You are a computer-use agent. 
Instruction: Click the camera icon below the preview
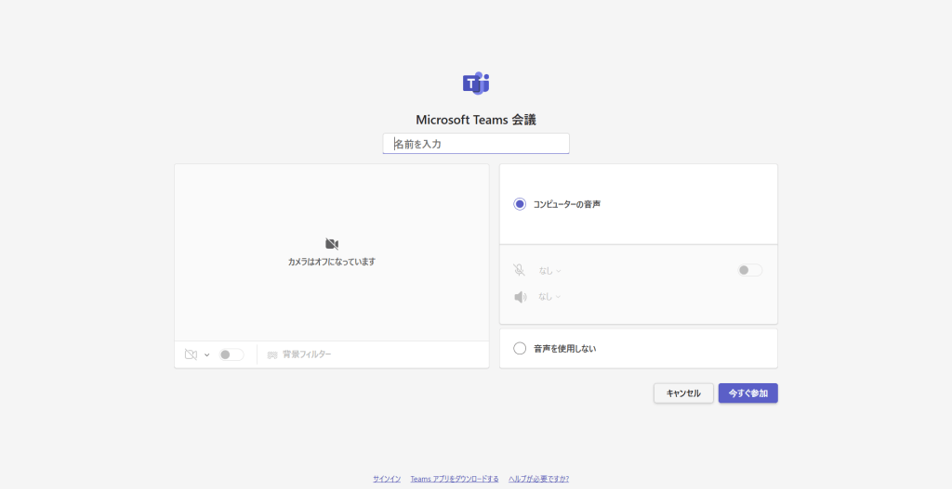[191, 354]
